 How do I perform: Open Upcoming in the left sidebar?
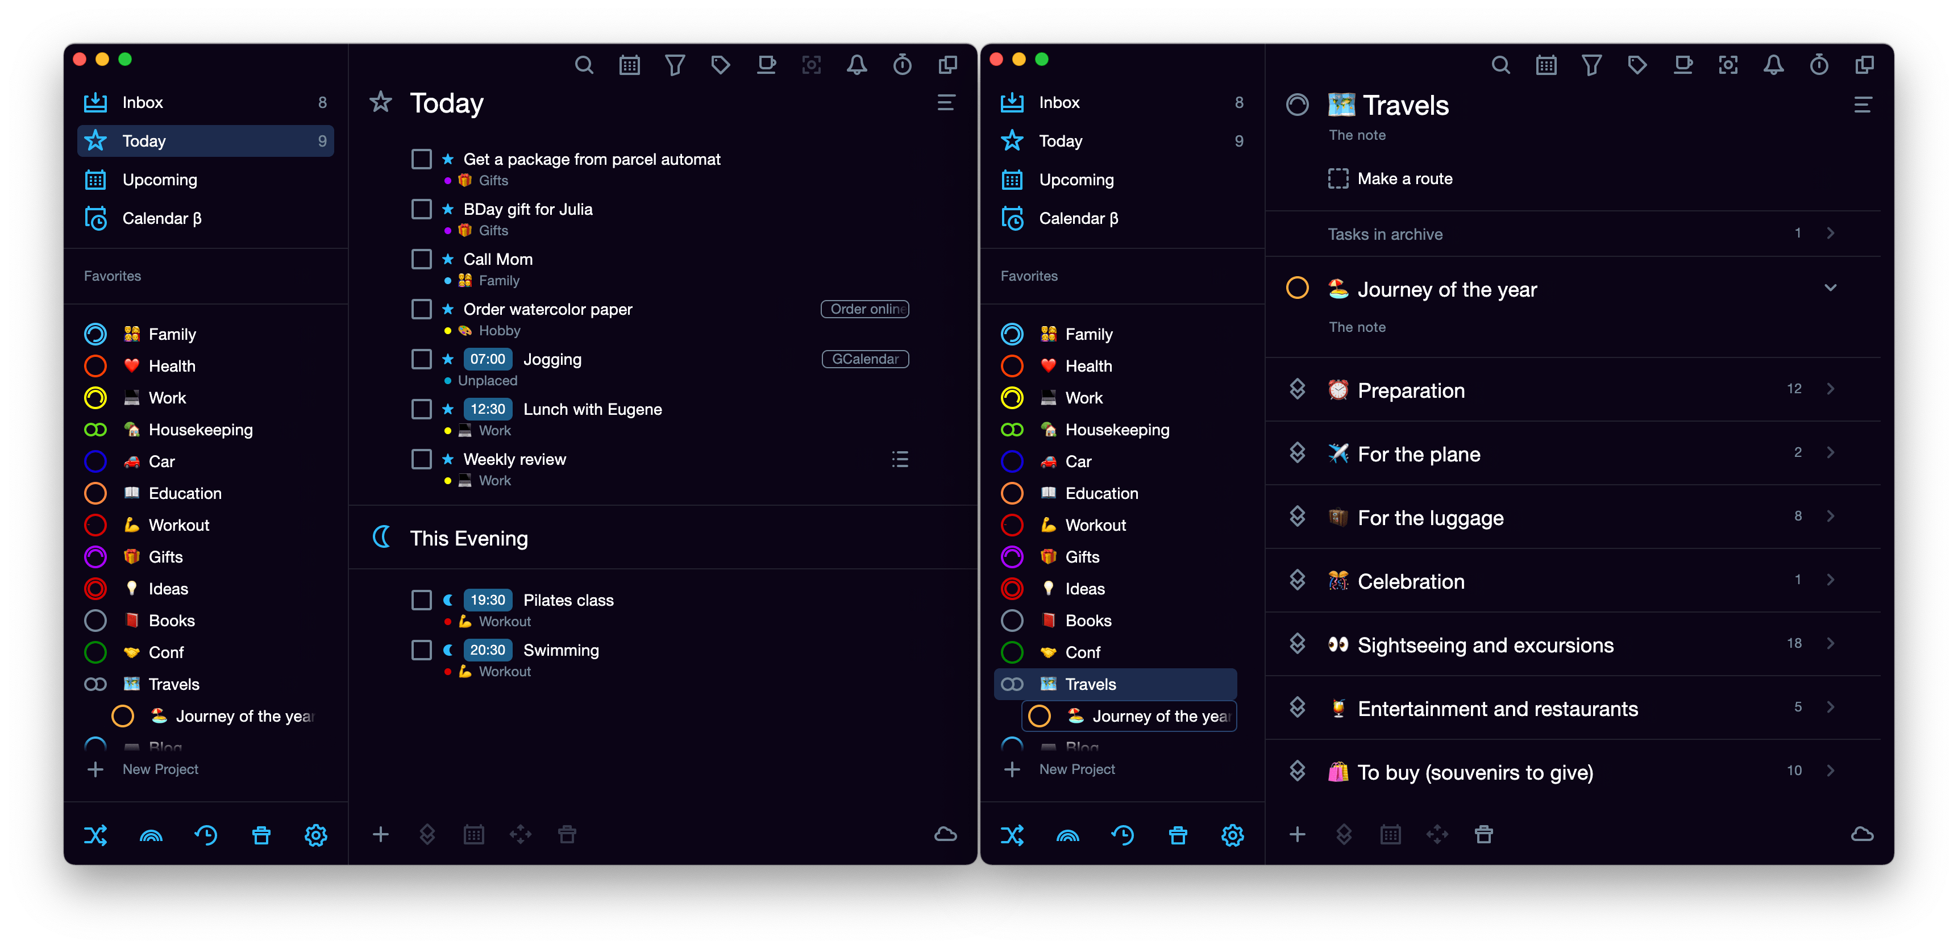pos(160,180)
